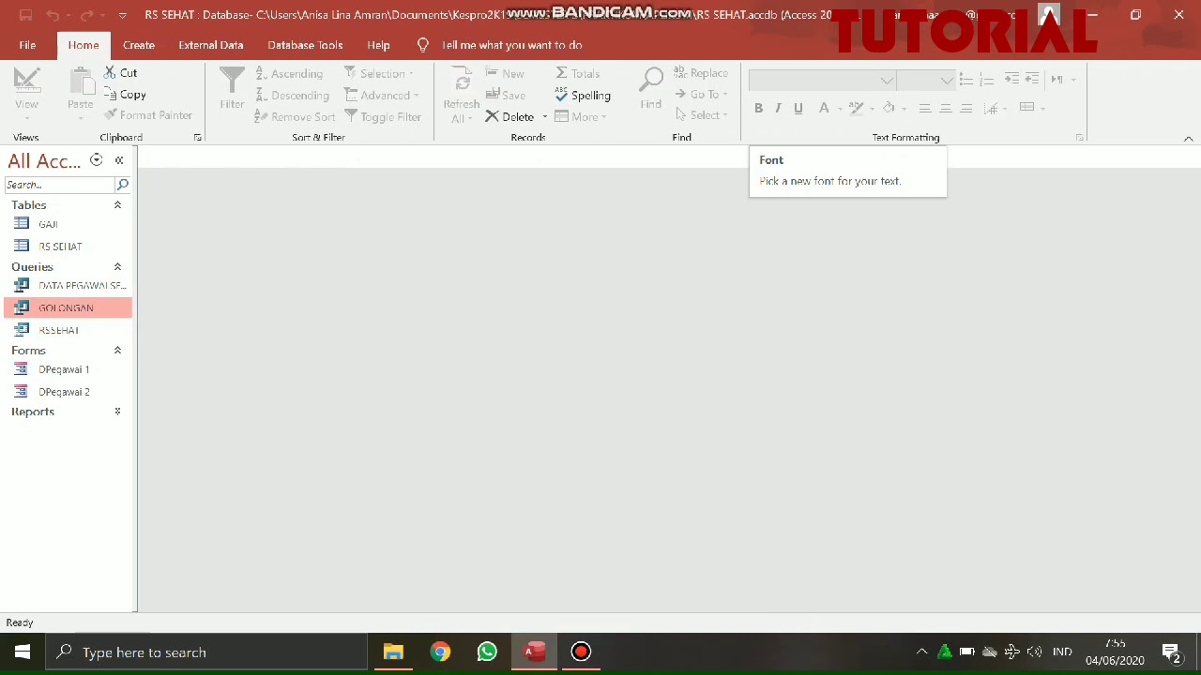This screenshot has height=675, width=1201.
Task: Click the Find magnifier icon
Action: pyautogui.click(x=651, y=81)
